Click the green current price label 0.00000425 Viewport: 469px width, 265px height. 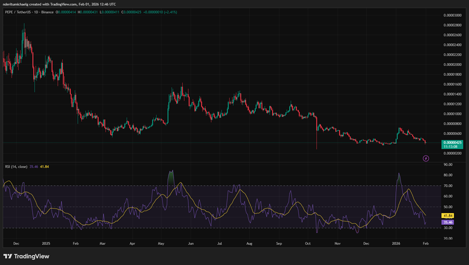[x=453, y=142]
